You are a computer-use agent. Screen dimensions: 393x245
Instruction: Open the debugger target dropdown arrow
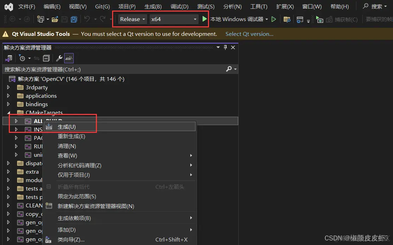coord(267,19)
